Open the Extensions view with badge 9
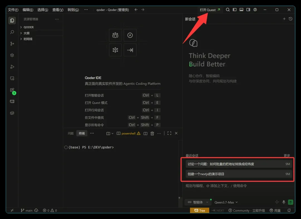The width and height of the screenshot is (301, 219). click(13, 91)
